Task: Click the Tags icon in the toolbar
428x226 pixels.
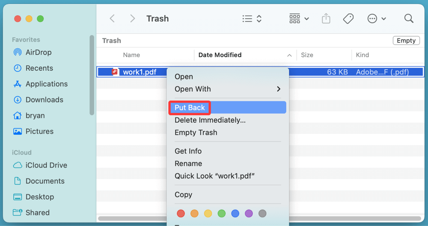Action: click(x=348, y=18)
